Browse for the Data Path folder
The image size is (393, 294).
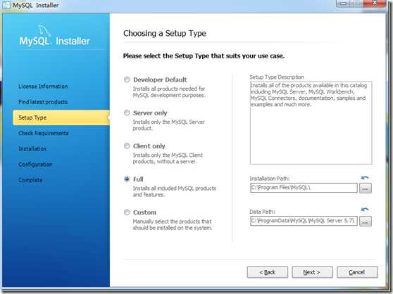click(x=365, y=222)
